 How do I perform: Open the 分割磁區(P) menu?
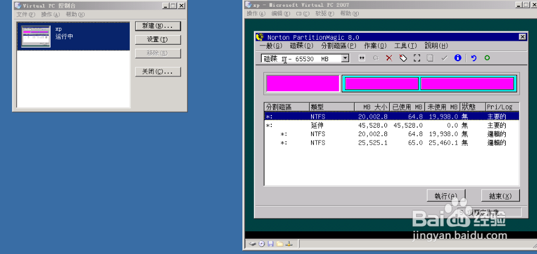pyautogui.click(x=339, y=46)
